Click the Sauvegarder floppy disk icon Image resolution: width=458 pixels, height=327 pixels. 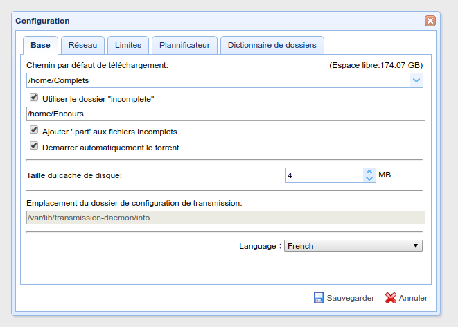(318, 298)
